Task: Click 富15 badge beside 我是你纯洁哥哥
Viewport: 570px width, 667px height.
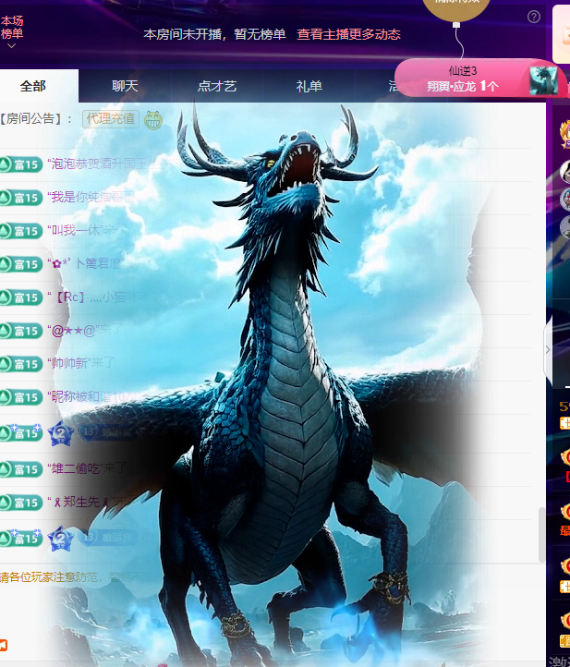Action: tap(21, 198)
